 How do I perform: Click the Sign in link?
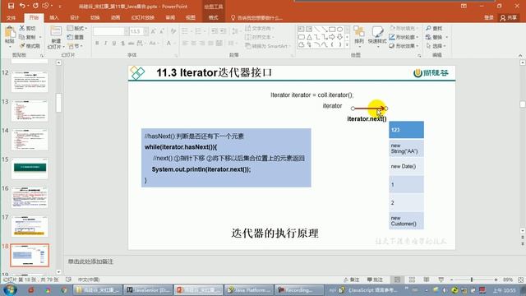coord(489,17)
